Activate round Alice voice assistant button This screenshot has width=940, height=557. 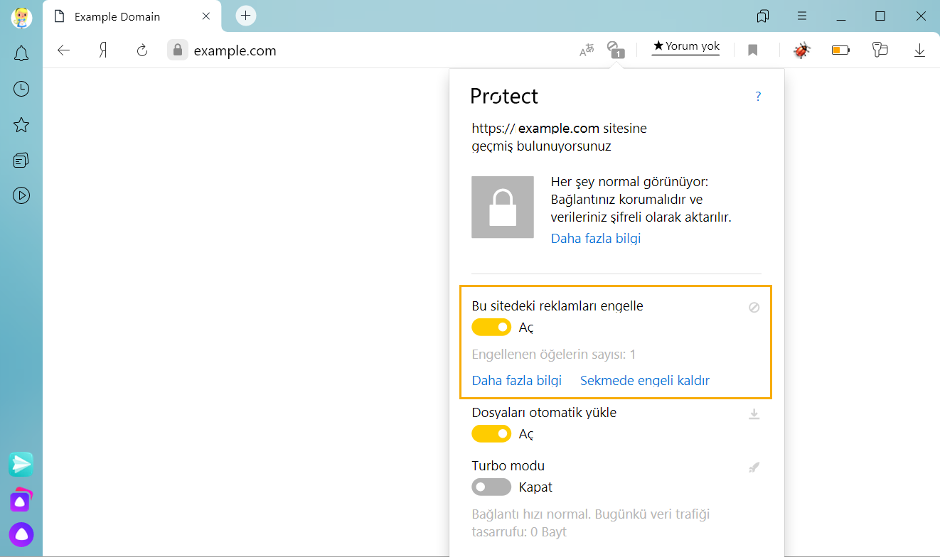[x=21, y=534]
